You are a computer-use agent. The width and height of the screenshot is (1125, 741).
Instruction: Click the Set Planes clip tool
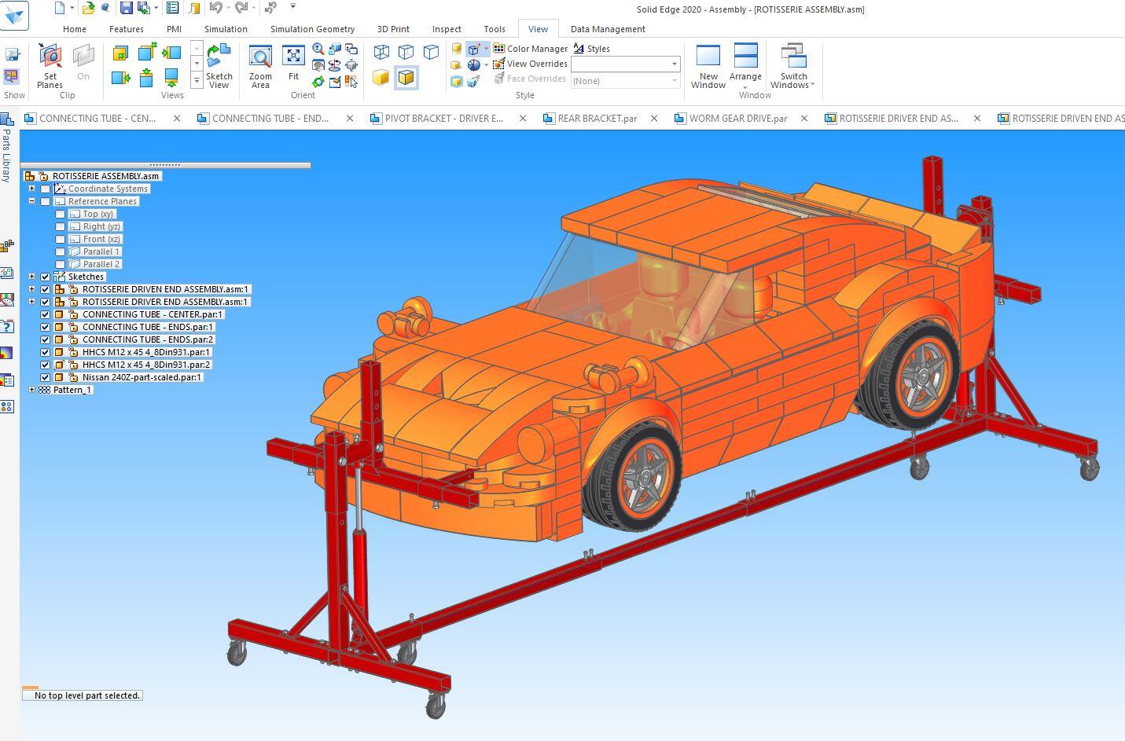[x=50, y=67]
